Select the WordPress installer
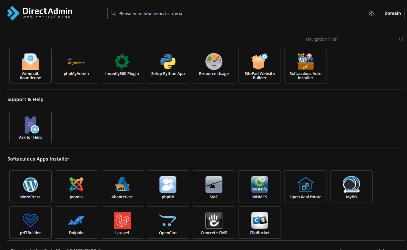The height and width of the screenshot is (250, 407). [x=30, y=187]
